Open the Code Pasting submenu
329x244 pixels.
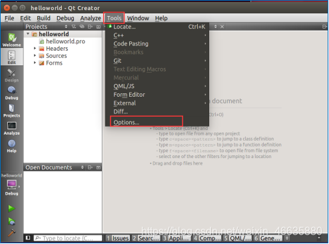[x=157, y=43]
